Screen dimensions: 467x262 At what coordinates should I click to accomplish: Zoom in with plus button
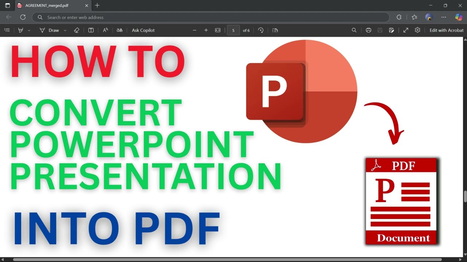click(x=206, y=30)
